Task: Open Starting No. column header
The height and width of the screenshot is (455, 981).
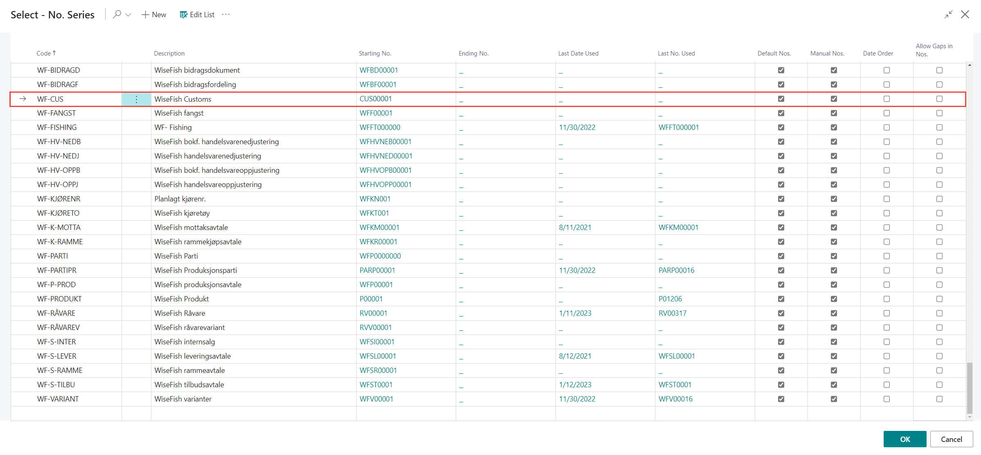Action: [375, 54]
